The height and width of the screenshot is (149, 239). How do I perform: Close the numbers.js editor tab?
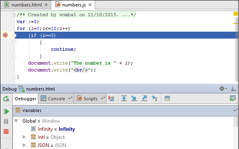[90, 5]
